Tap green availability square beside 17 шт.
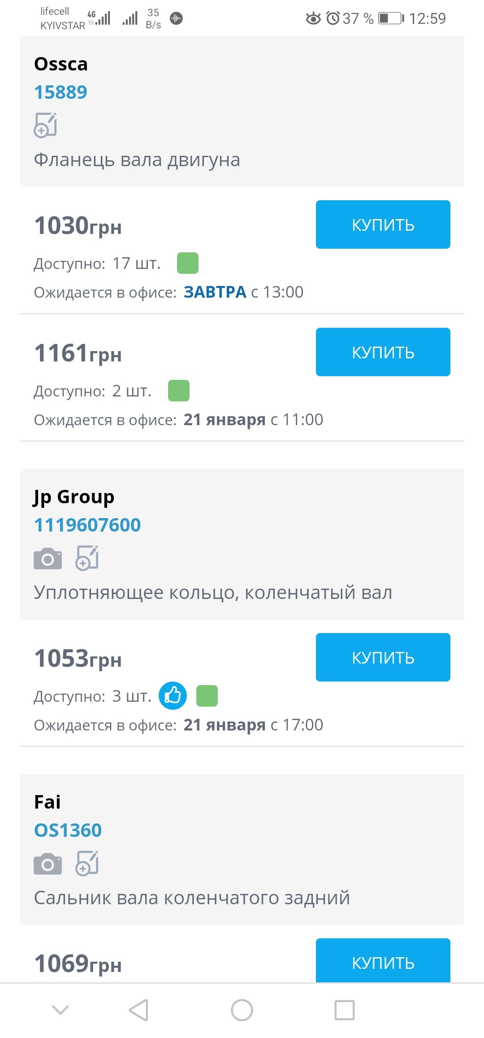484x1038 pixels. 188,263
